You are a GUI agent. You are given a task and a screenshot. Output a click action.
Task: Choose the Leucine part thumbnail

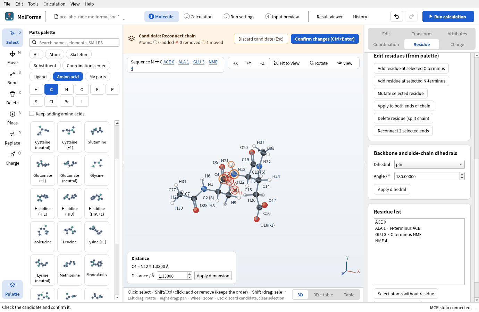(x=70, y=236)
